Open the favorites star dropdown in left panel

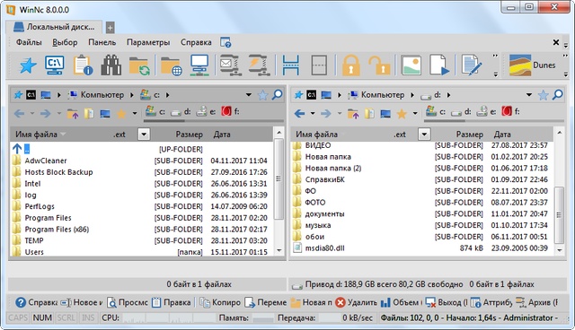pyautogui.click(x=135, y=114)
